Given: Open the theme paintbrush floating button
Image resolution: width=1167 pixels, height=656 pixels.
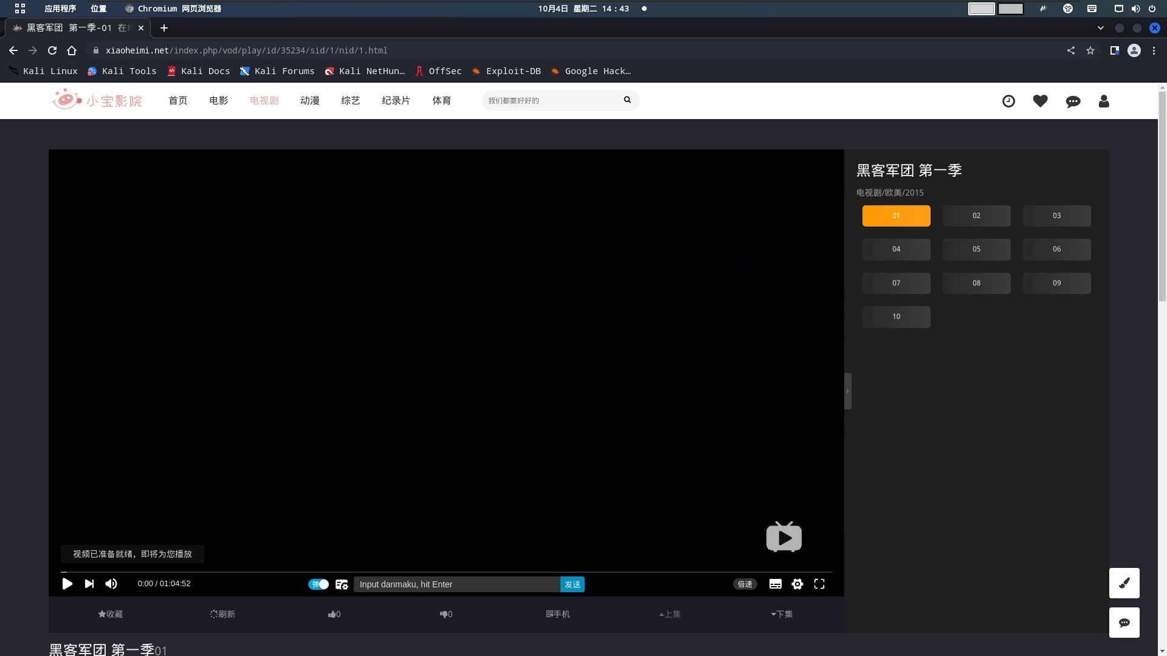Looking at the screenshot, I should 1124,583.
